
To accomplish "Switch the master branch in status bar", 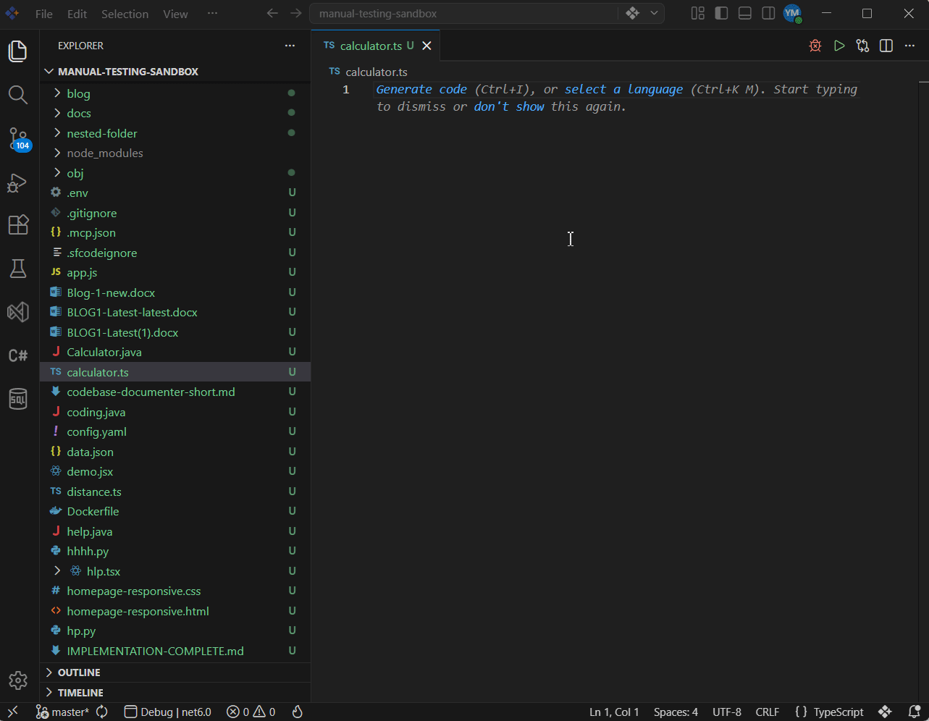I will coord(63,712).
